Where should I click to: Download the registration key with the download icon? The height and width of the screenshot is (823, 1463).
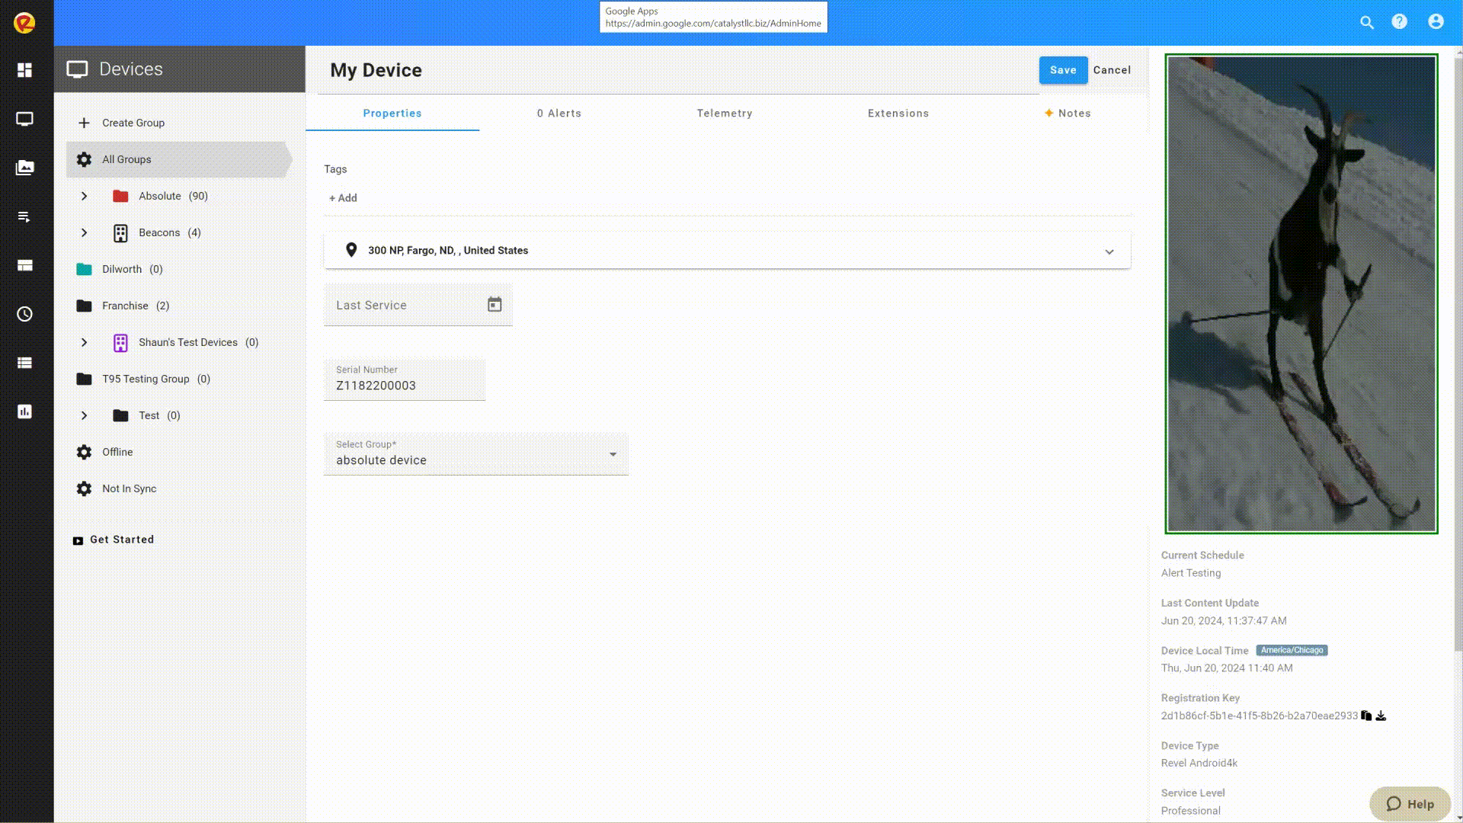[1381, 716]
